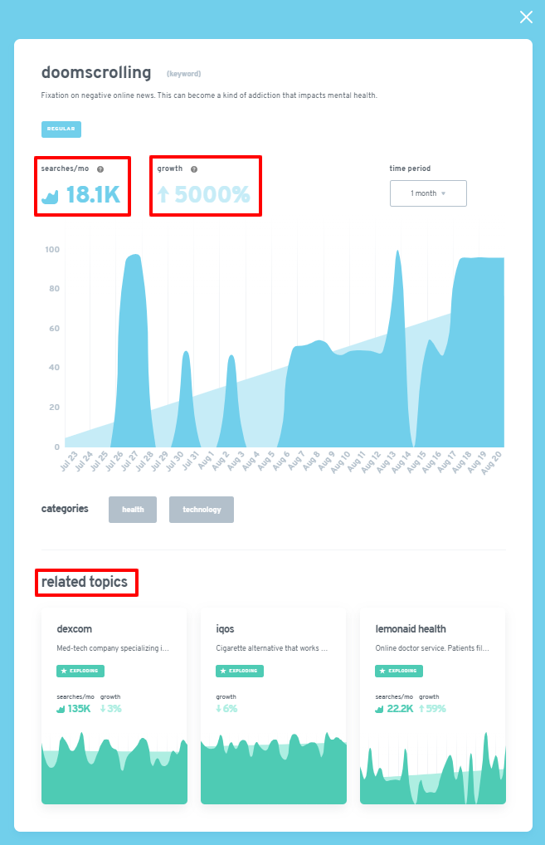Click the REGULAR status badge
The height and width of the screenshot is (845, 545).
tap(61, 129)
